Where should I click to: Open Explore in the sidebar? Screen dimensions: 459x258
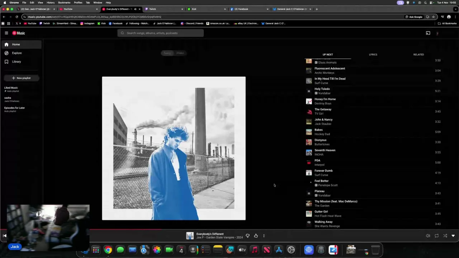pyautogui.click(x=21, y=53)
